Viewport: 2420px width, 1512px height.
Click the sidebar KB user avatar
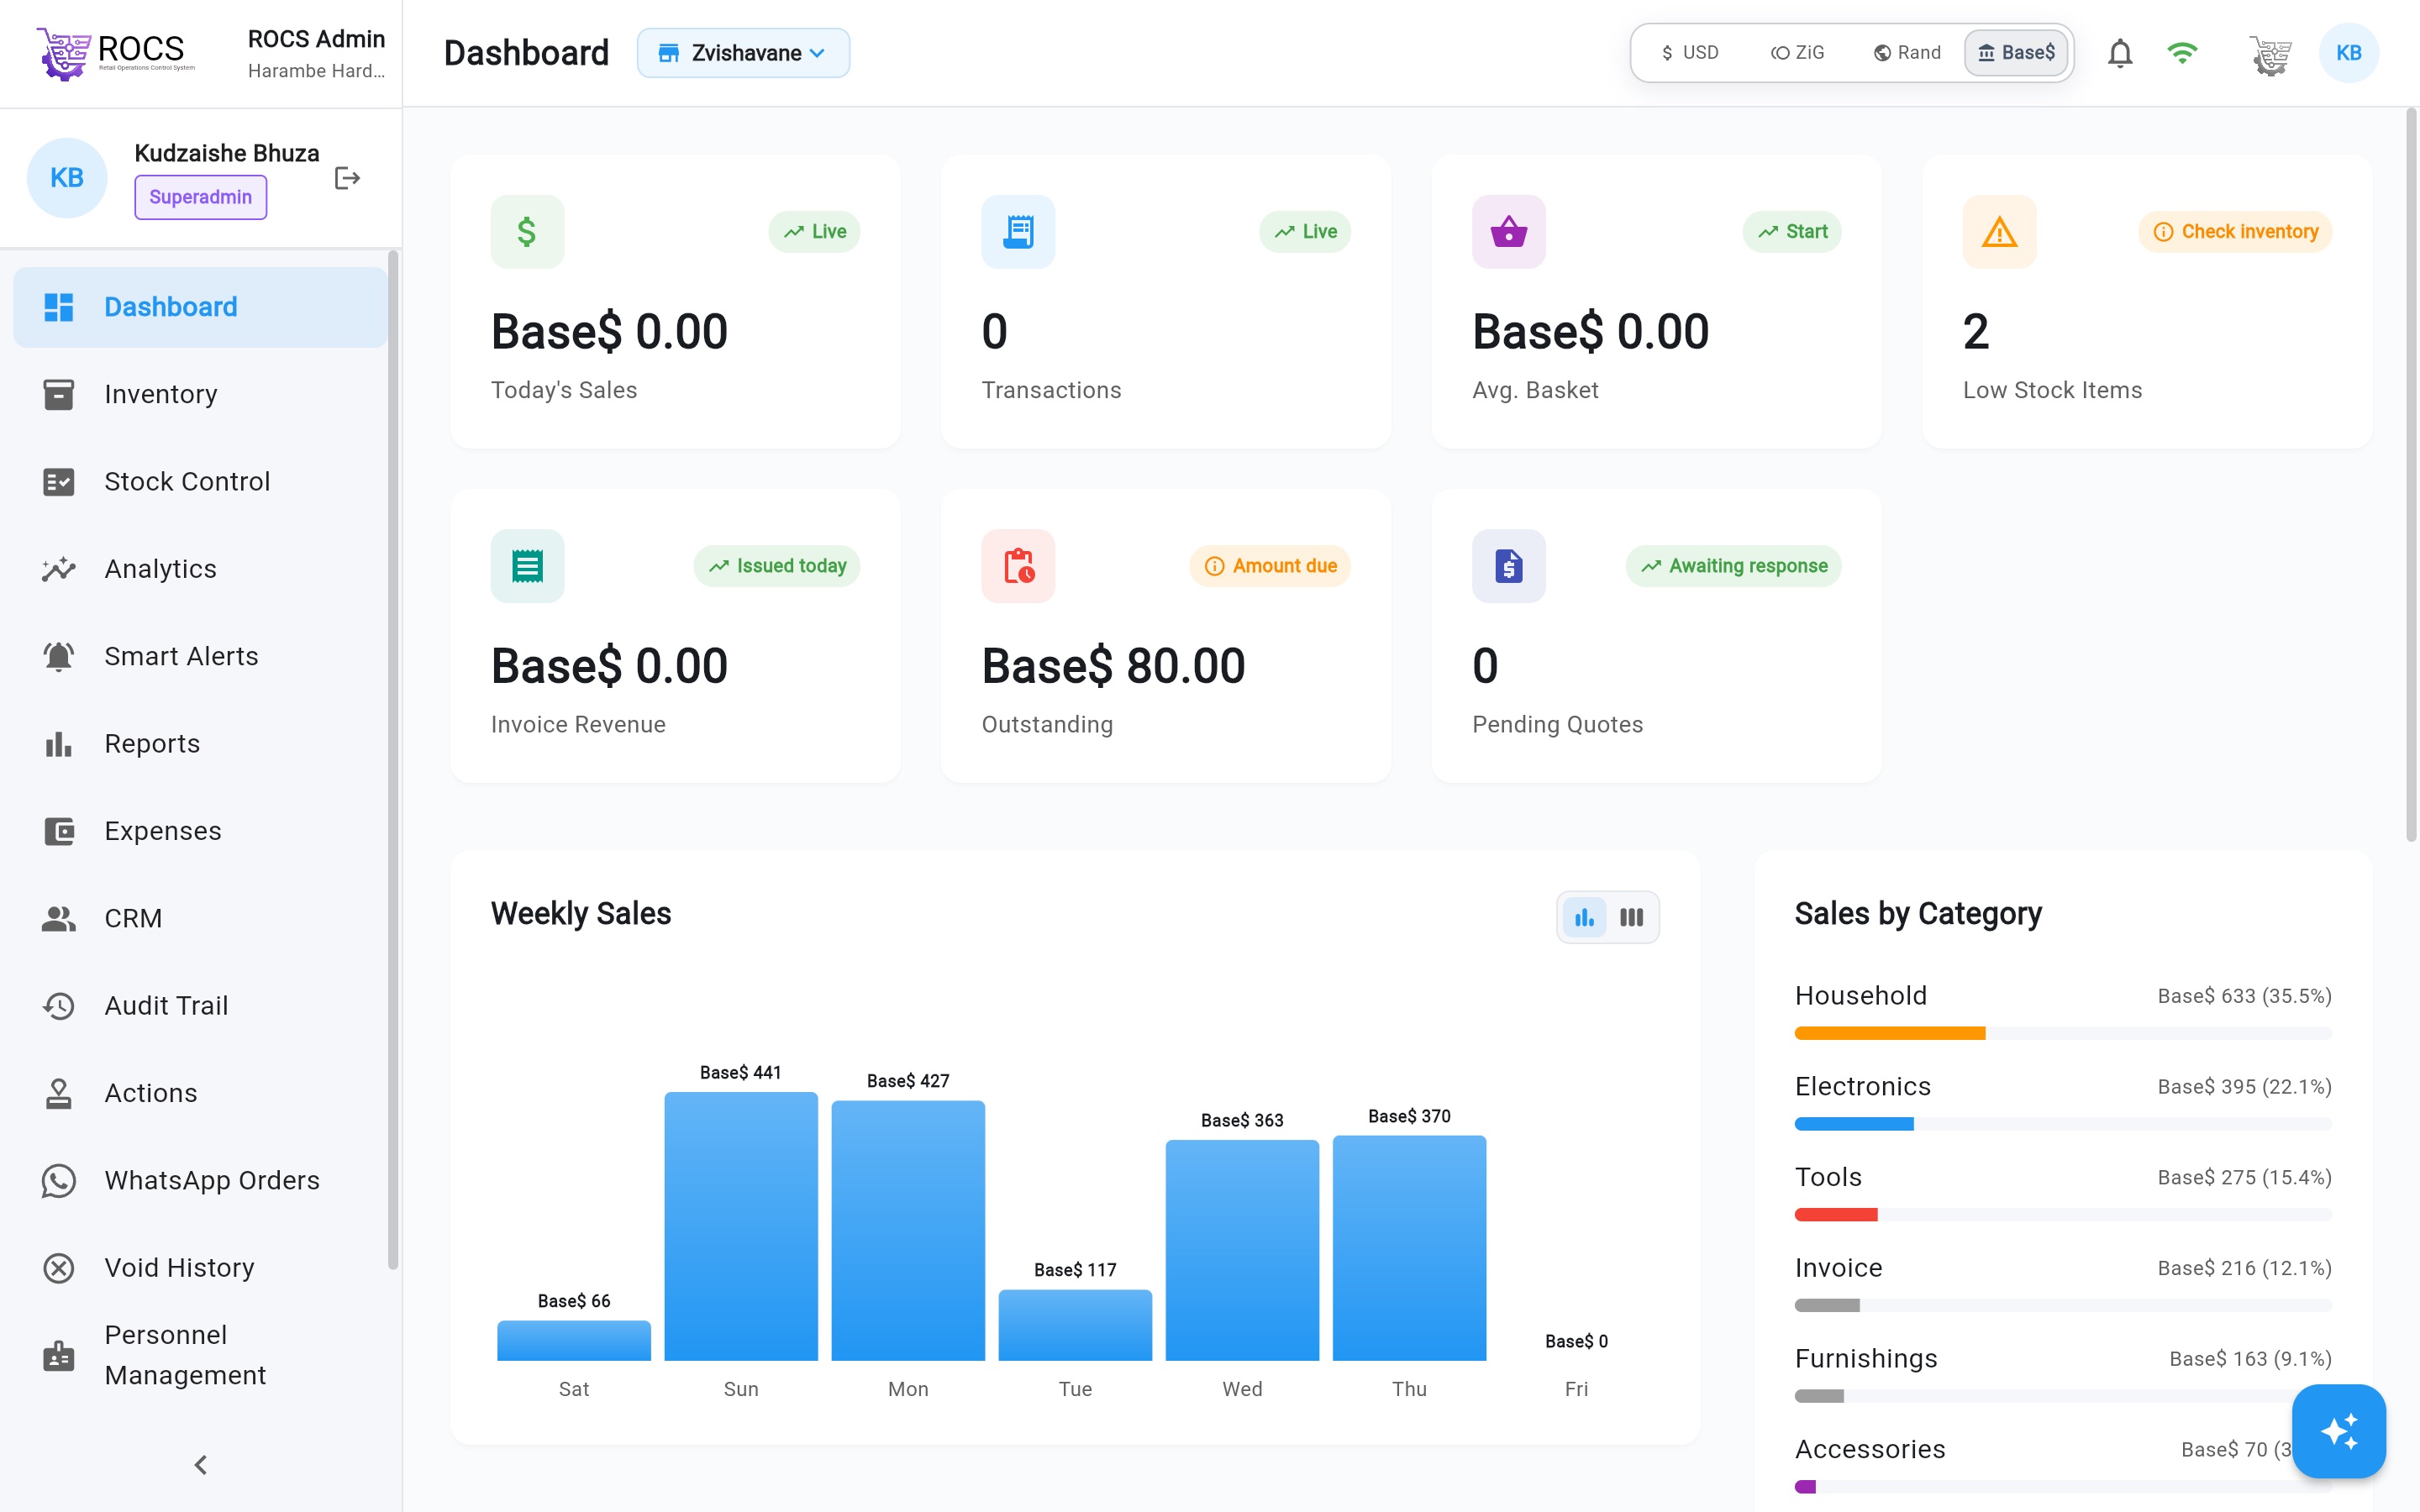tap(67, 178)
